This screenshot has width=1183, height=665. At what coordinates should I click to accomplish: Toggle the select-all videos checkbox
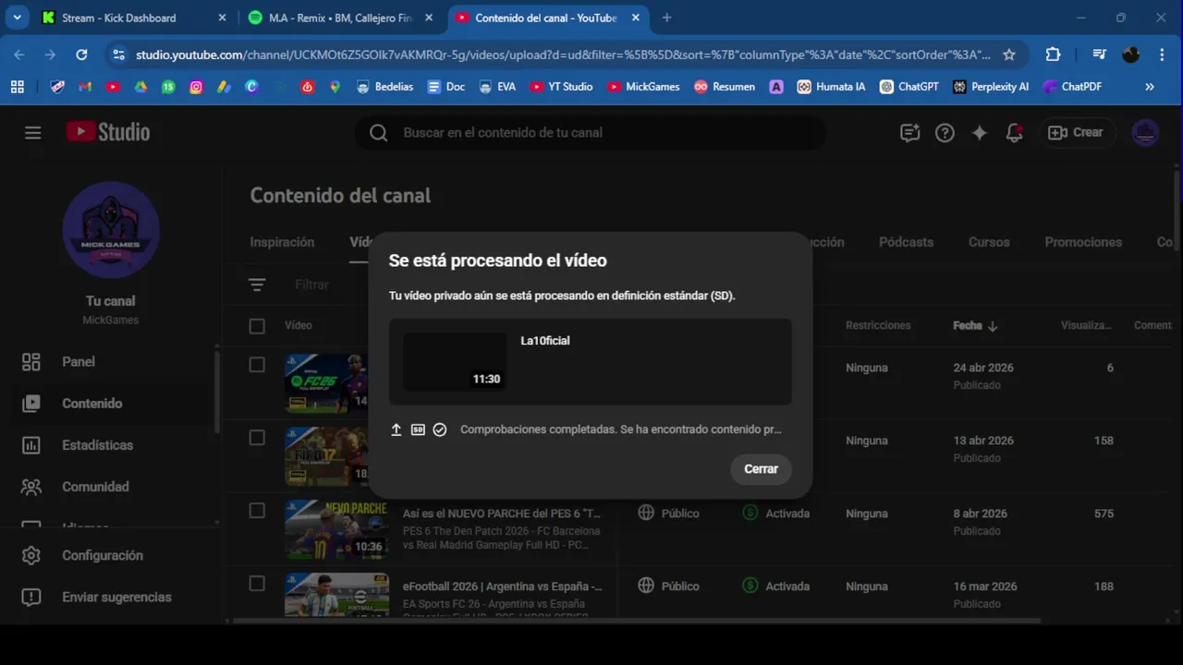(x=257, y=325)
